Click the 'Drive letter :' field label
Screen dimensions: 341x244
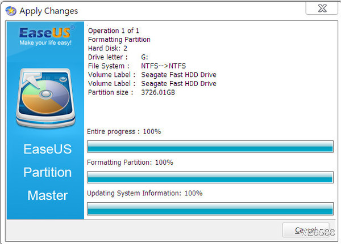click(x=107, y=57)
